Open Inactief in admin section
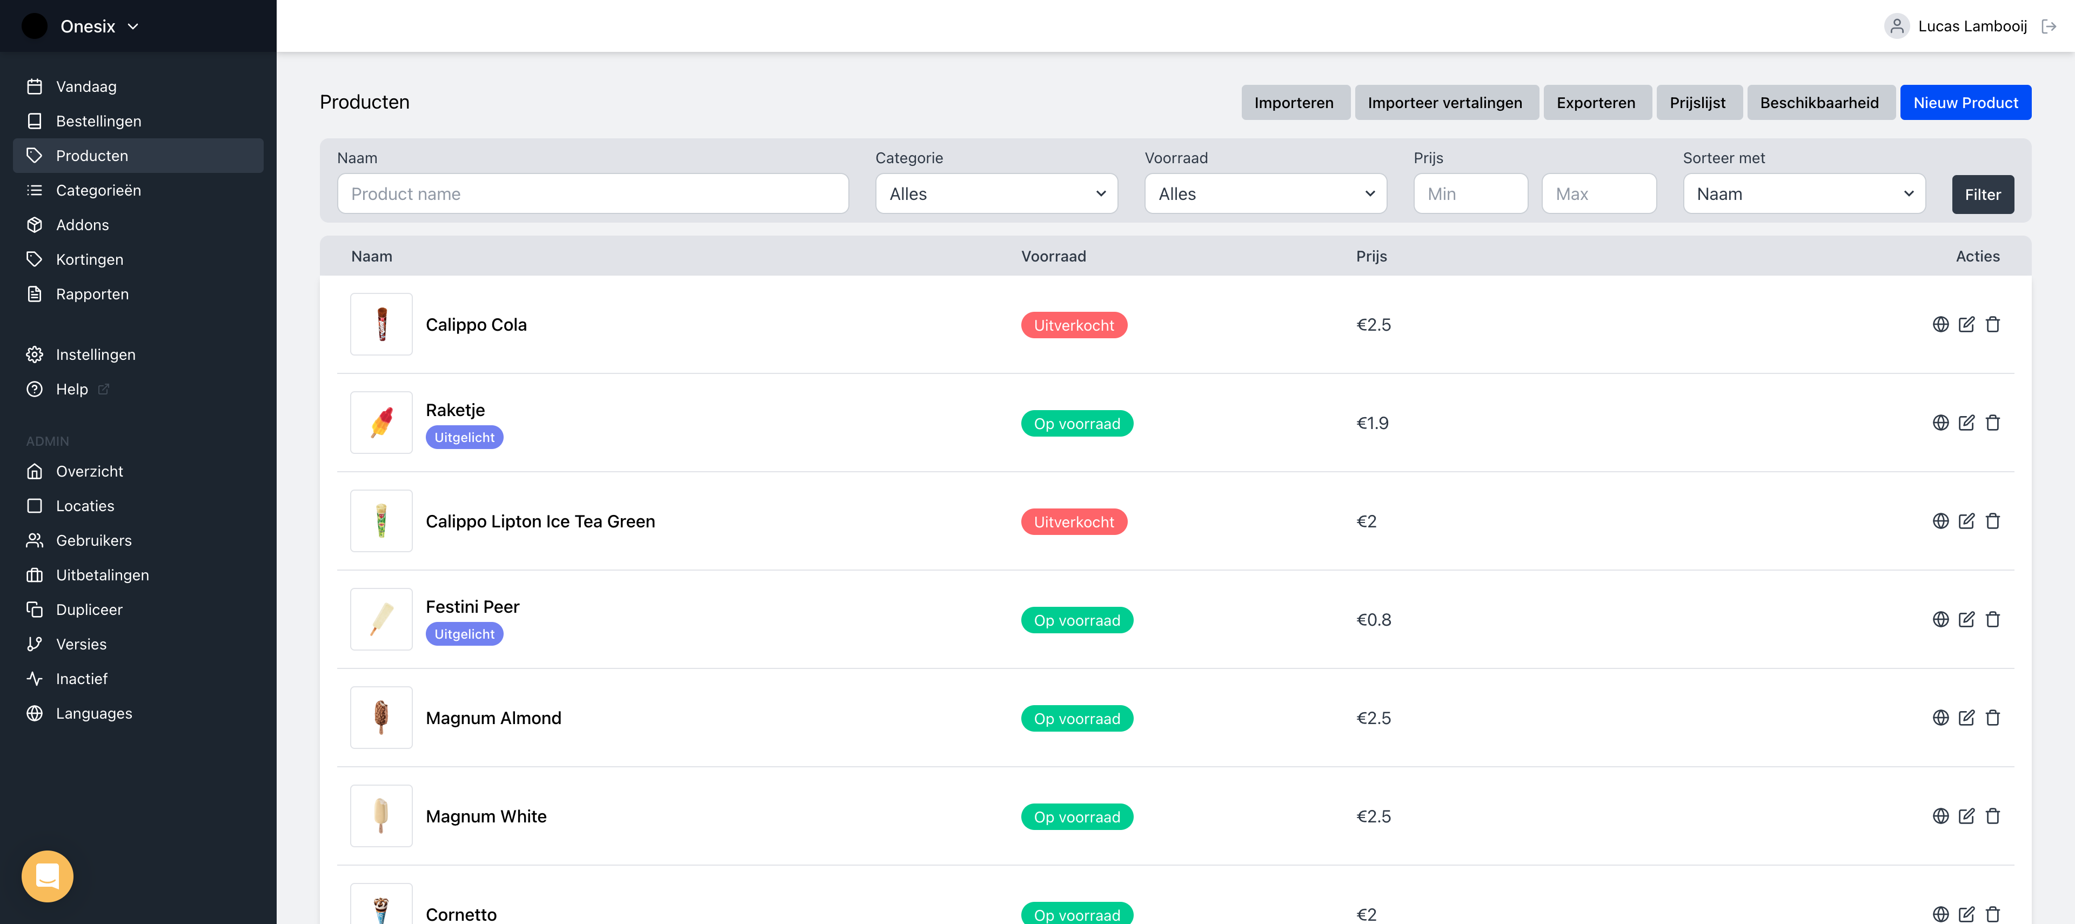 click(138, 679)
